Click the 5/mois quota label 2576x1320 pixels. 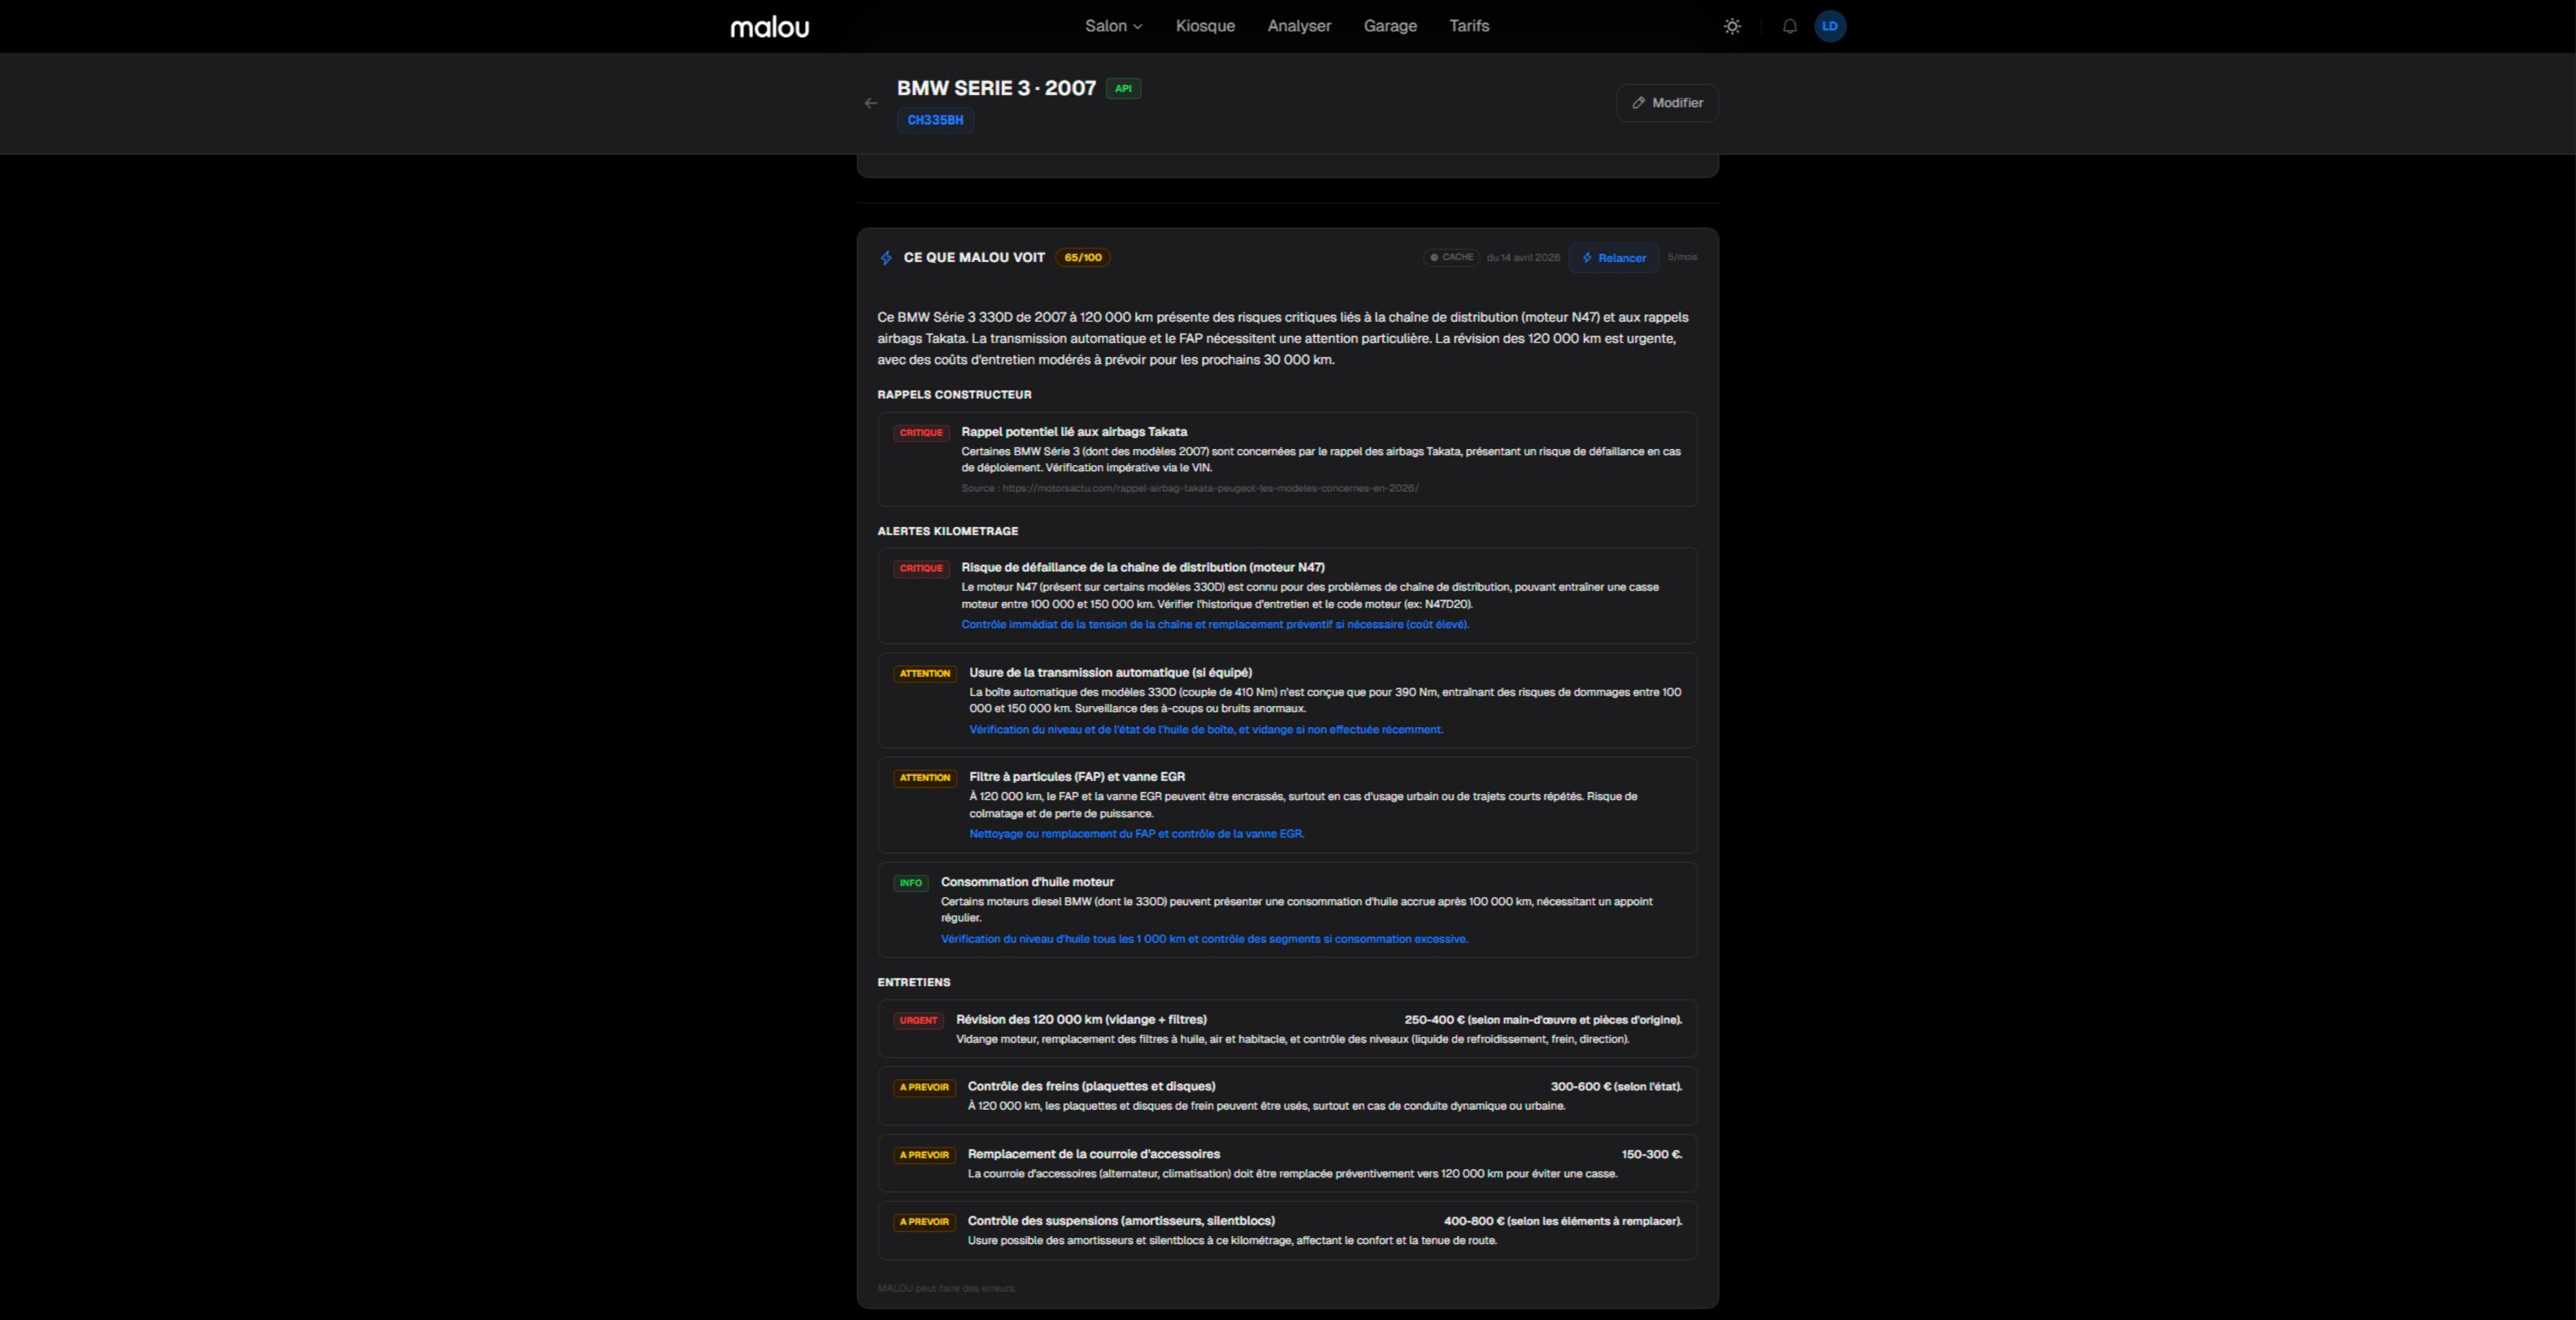point(1682,257)
